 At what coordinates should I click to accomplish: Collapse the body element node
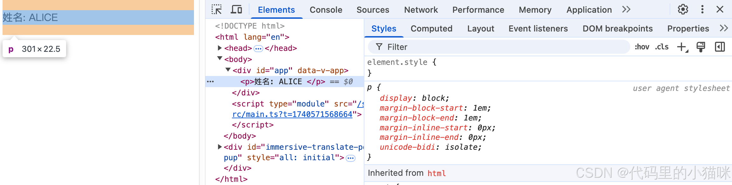220,58
